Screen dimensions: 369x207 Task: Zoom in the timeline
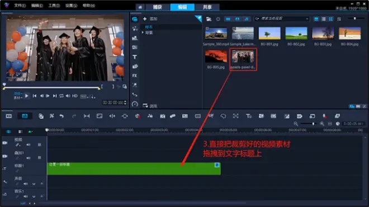321,124
